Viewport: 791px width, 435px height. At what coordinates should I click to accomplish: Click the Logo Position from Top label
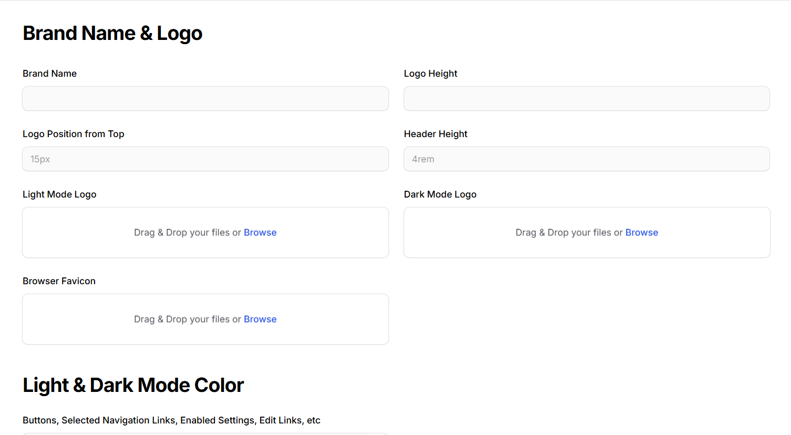73,134
